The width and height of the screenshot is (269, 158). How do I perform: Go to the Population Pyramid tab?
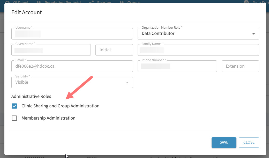(x=62, y=2)
